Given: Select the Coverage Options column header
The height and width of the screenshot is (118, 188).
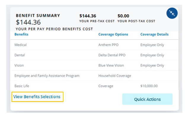Looking at the screenshot, I should (113, 34).
